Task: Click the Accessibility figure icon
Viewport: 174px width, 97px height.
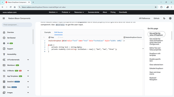Action: [4, 54]
